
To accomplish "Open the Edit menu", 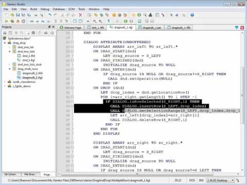I will [14, 9].
